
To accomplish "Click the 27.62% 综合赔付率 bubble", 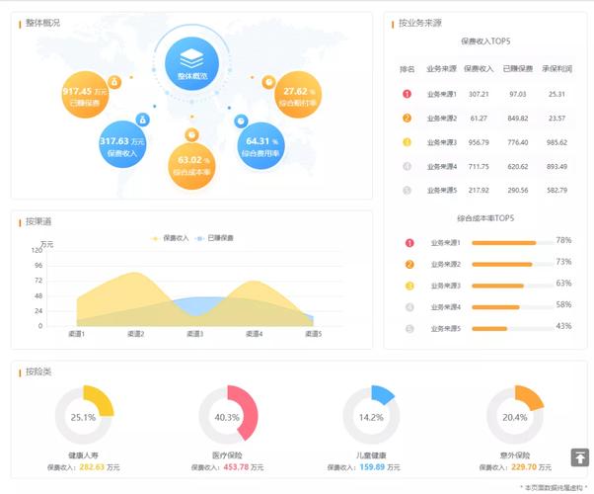I will [x=298, y=95].
